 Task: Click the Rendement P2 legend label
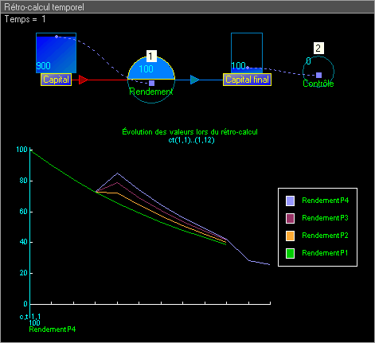(x=325, y=236)
